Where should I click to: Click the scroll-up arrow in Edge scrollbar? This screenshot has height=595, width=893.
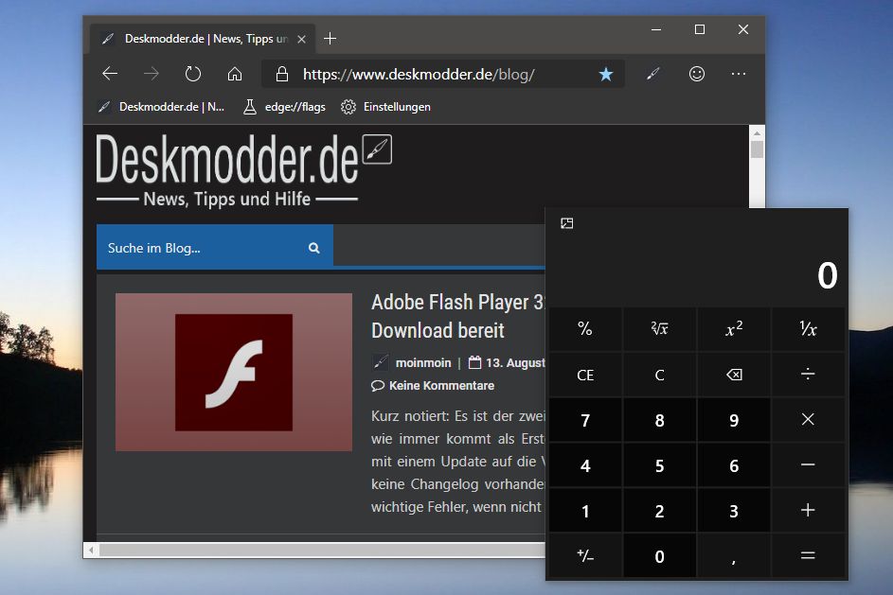tap(757, 133)
